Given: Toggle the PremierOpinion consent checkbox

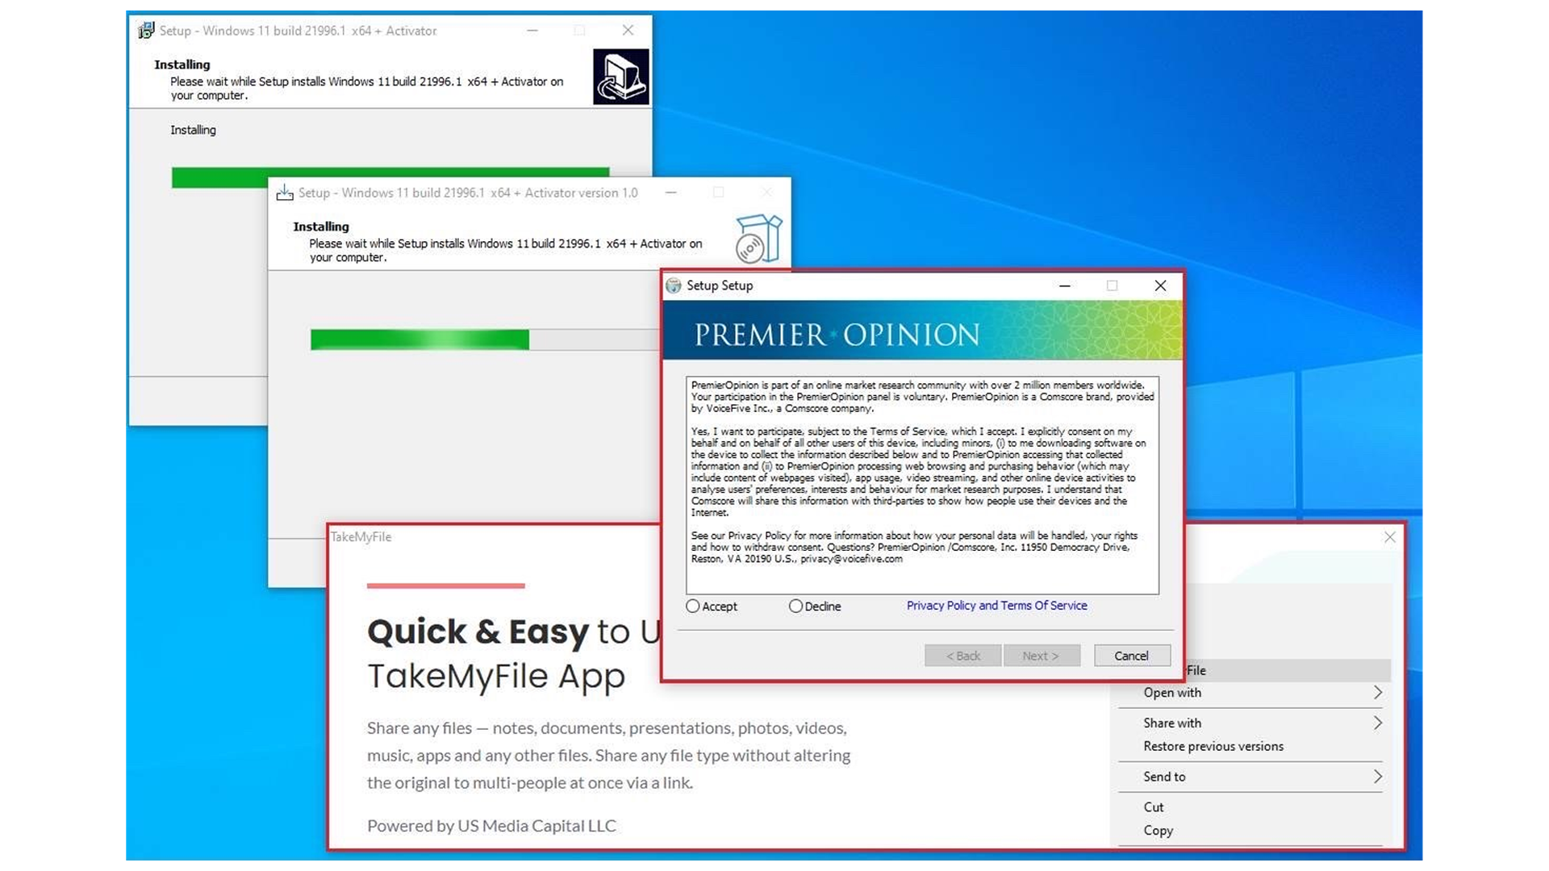Looking at the screenshot, I should click(692, 605).
